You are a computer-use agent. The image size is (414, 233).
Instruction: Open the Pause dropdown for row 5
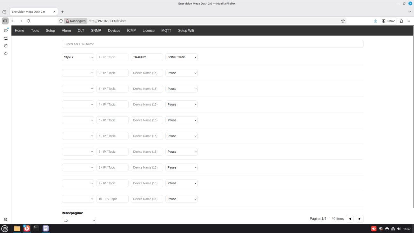pos(181,120)
